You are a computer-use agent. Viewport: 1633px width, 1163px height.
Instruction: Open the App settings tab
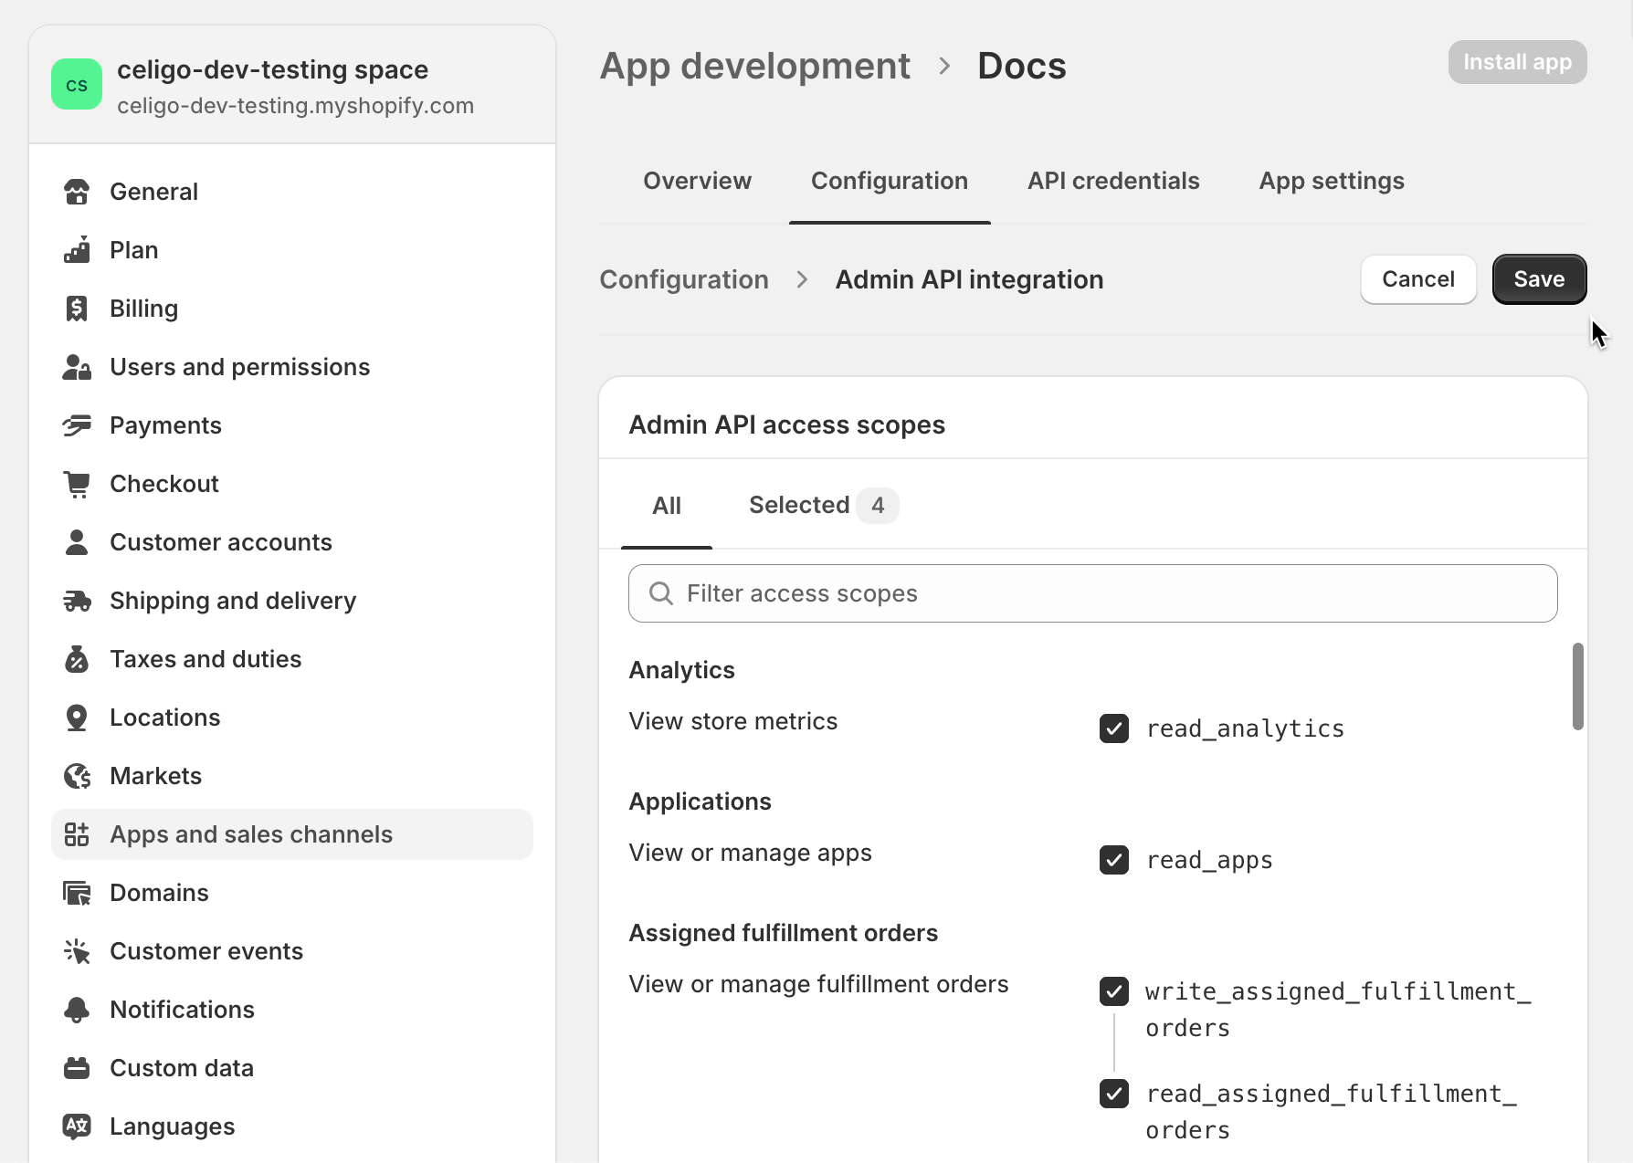point(1332,181)
